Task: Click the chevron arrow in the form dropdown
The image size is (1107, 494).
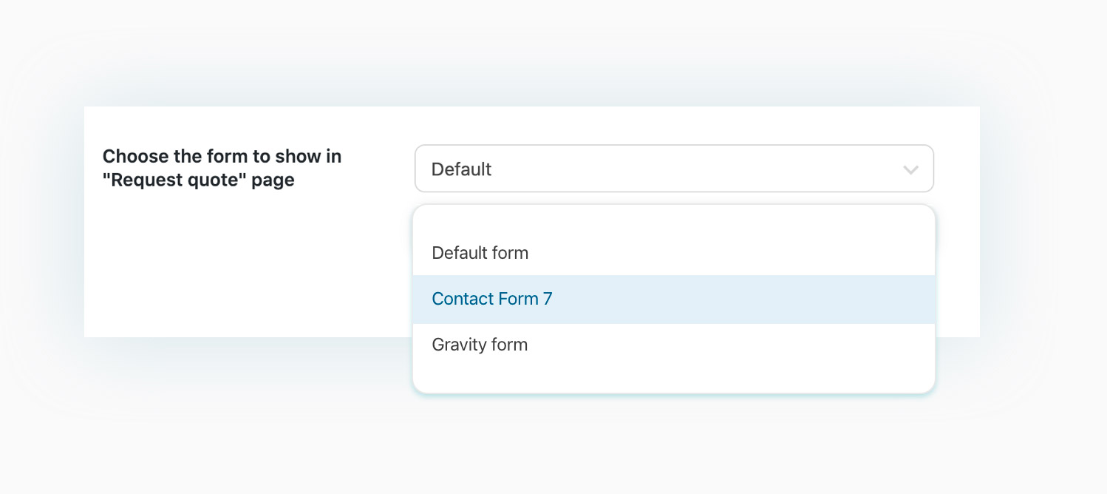Action: (910, 170)
